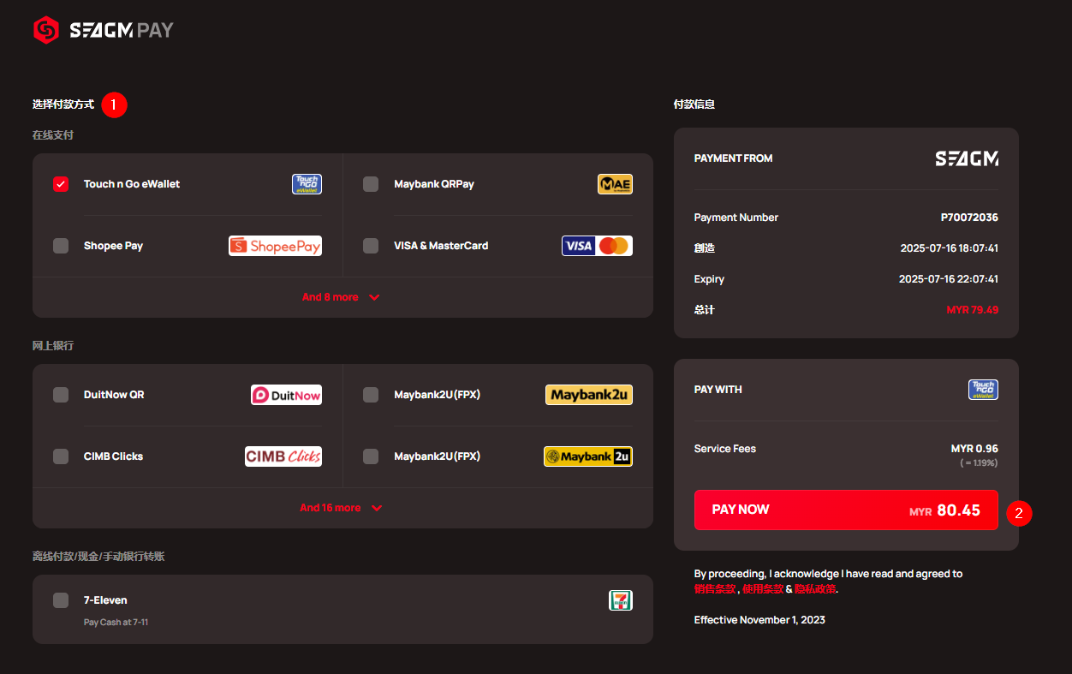Click the SEAGM Pay logo in the header
1072x674 pixels.
103,30
